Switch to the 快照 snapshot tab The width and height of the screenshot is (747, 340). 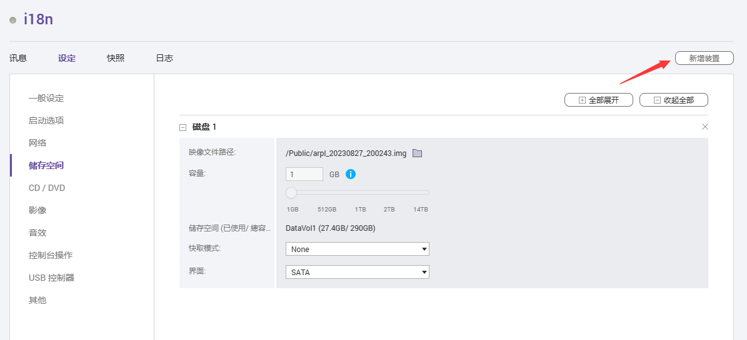click(x=116, y=58)
